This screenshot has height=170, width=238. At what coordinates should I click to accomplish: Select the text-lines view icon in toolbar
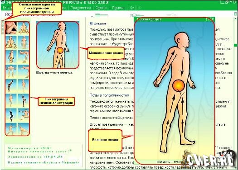[x=101, y=15]
